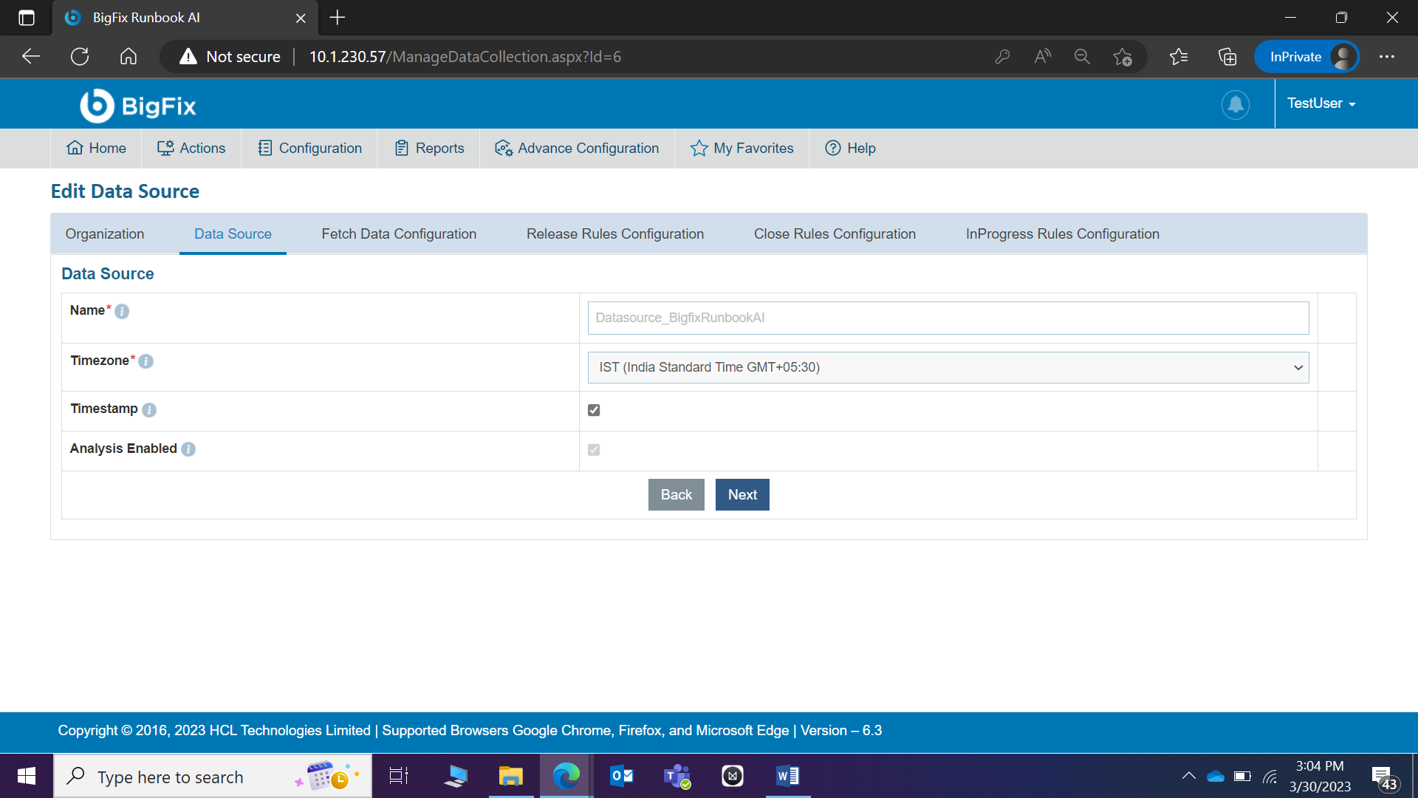Image resolution: width=1418 pixels, height=798 pixels.
Task: Click the Timezone info icon
Action: [146, 361]
